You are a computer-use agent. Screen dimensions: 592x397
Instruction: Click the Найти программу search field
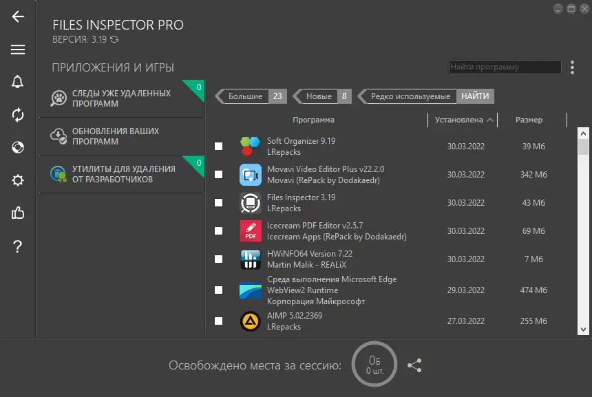[x=505, y=67]
